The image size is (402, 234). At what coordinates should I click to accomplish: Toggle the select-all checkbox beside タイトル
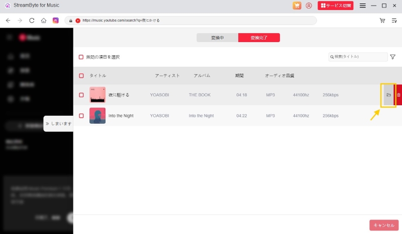pos(81,76)
